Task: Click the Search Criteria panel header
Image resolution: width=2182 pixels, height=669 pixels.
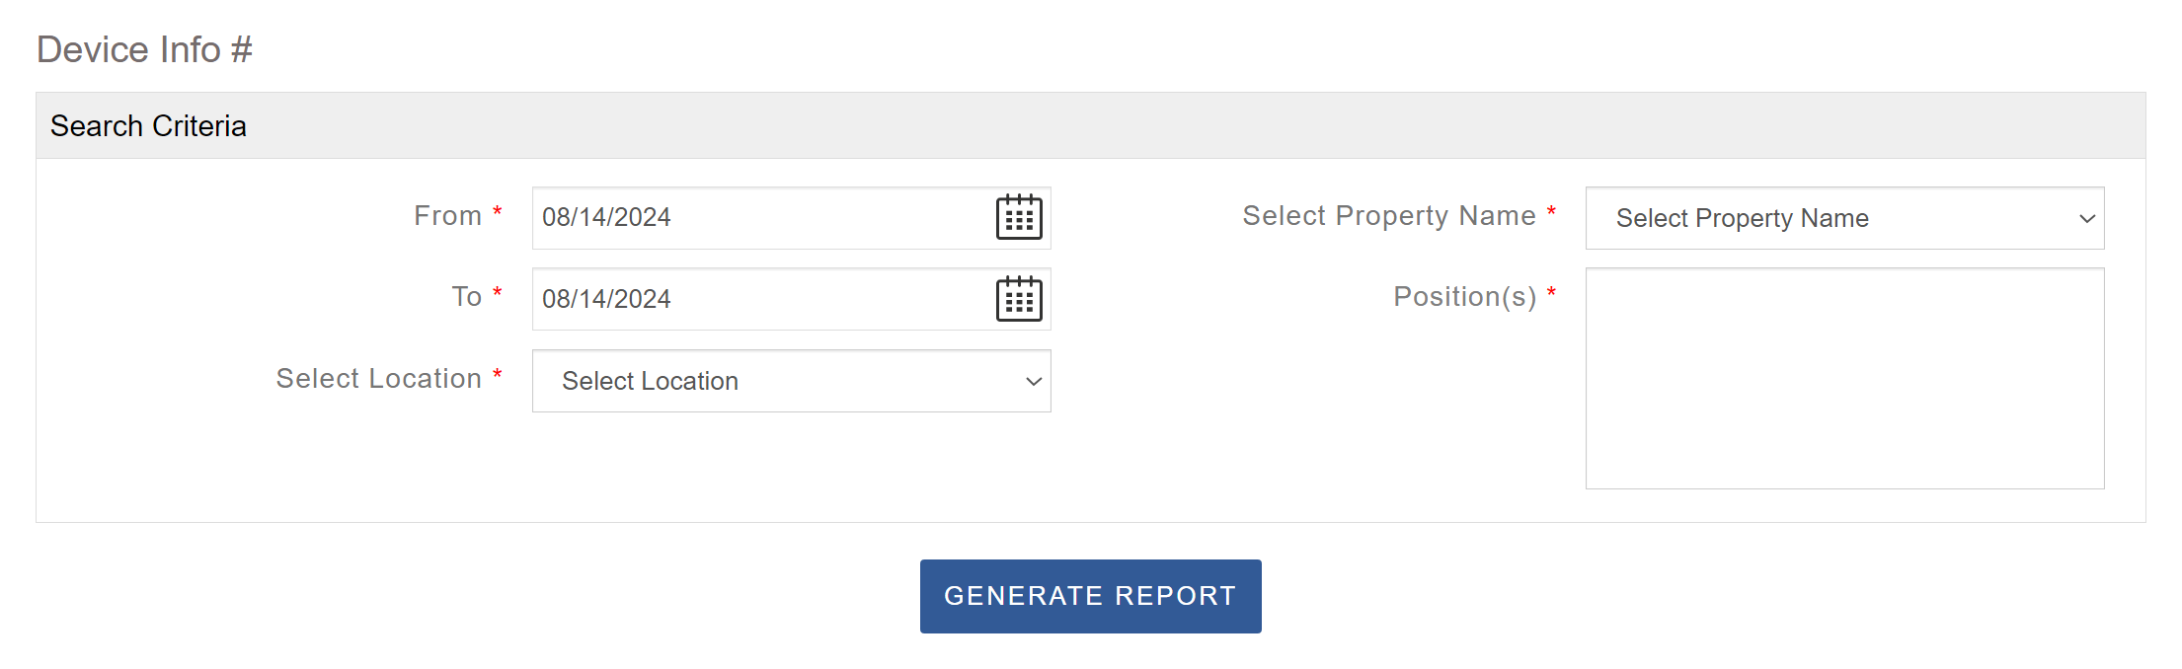Action: [148, 126]
